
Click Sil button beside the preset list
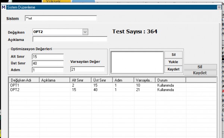coord(174,55)
